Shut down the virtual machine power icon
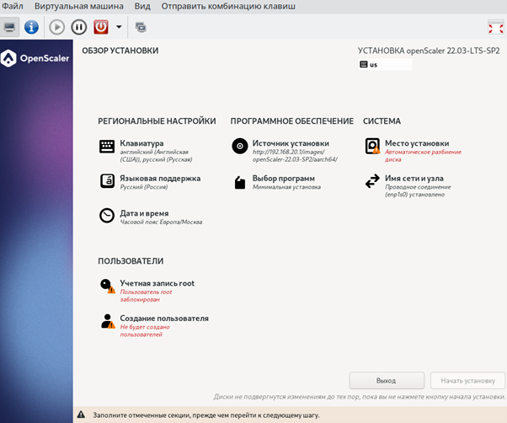This screenshot has width=507, height=423. (x=101, y=27)
